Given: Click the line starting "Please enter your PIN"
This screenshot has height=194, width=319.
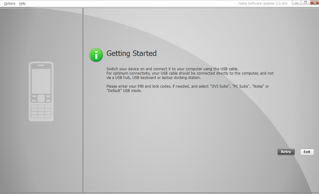Looking at the screenshot, I should [188, 86].
